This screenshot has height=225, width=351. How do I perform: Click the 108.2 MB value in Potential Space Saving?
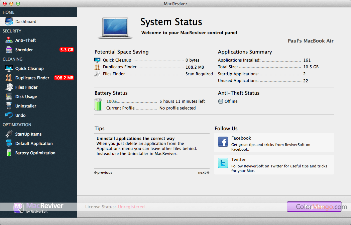pos(195,67)
